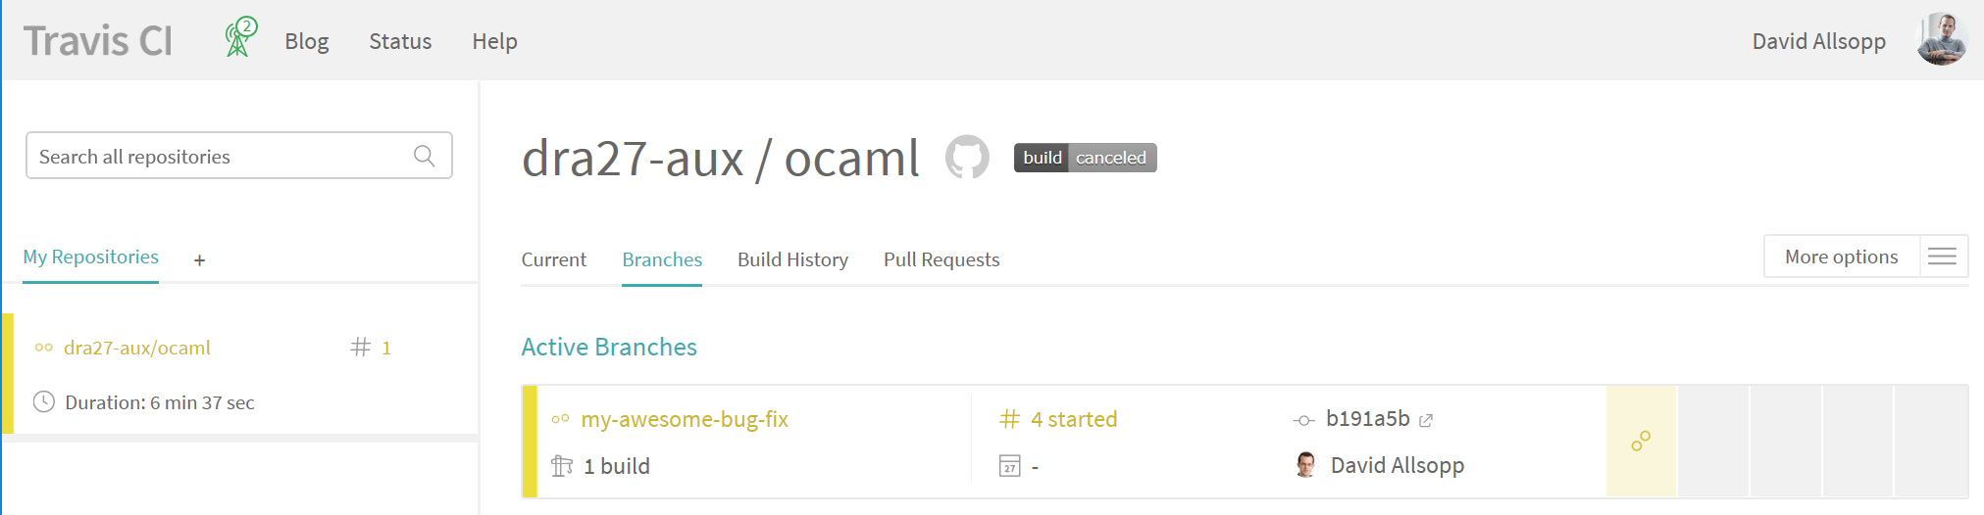Switch to the Pull Requests tab
Viewport: 1984px width, 515px height.
(941, 259)
